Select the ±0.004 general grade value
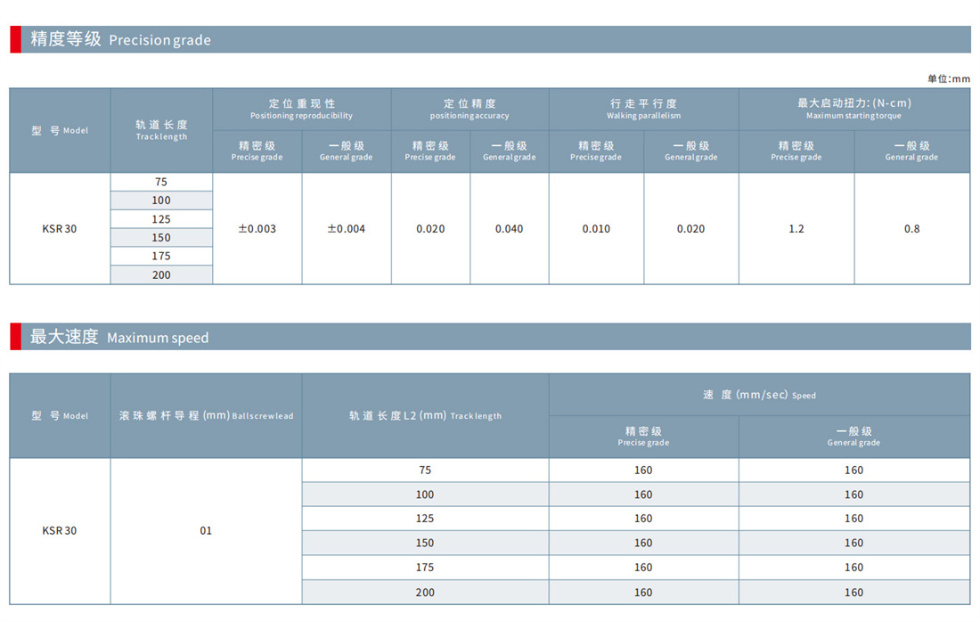The image size is (980, 622). (347, 229)
